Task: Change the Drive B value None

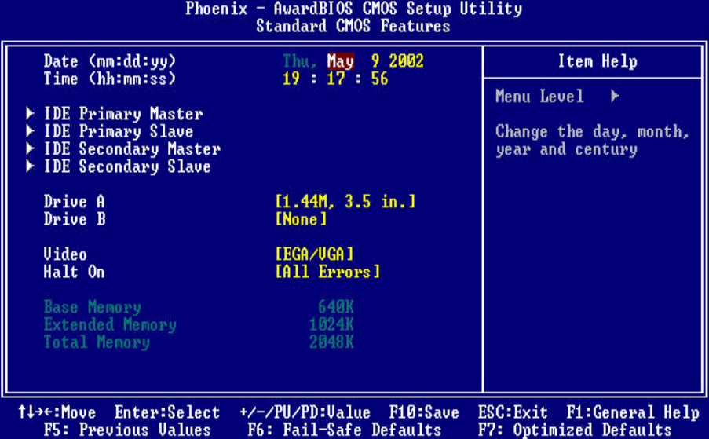Action: click(x=301, y=219)
